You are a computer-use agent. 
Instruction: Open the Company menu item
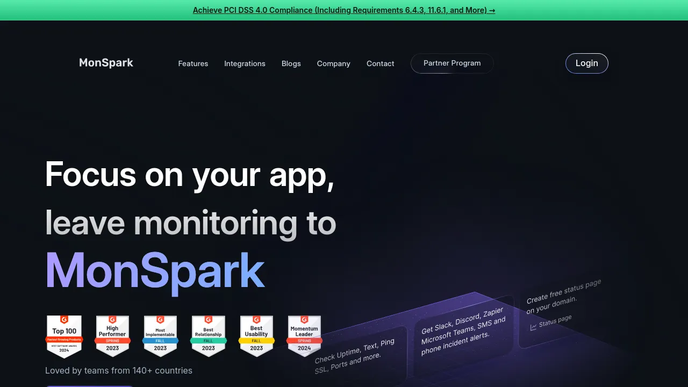pyautogui.click(x=334, y=63)
